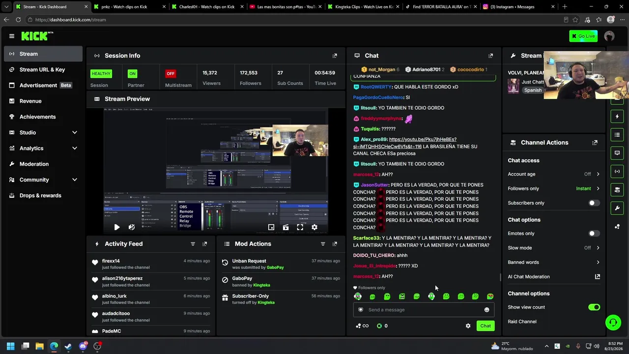This screenshot has width=629, height=354.
Task: Open the browser tab list dropdown
Action: point(6,7)
